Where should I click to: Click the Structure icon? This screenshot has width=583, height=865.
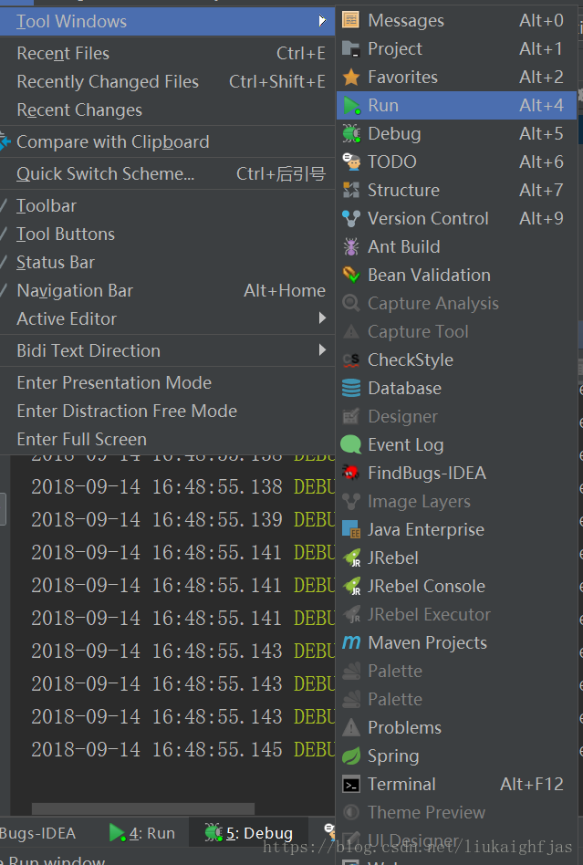pos(350,190)
